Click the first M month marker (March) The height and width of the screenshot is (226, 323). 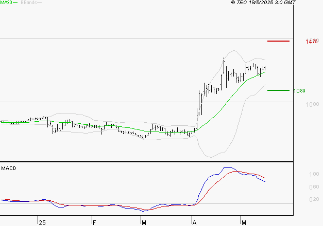(144, 223)
